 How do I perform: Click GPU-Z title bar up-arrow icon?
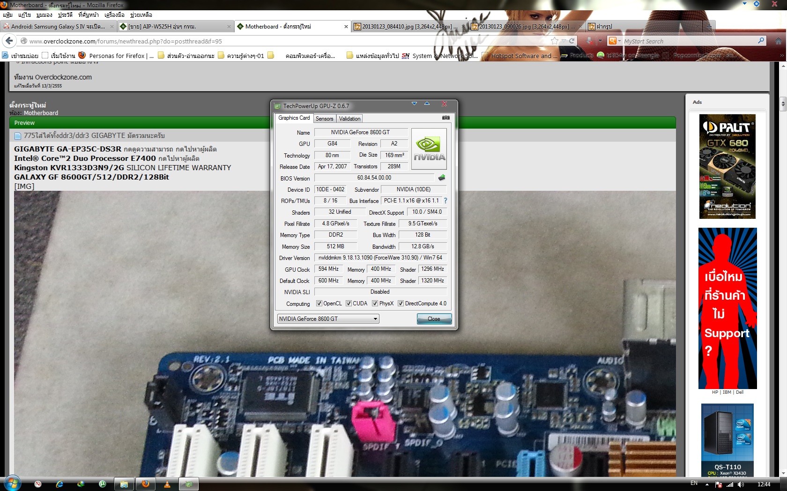(427, 103)
